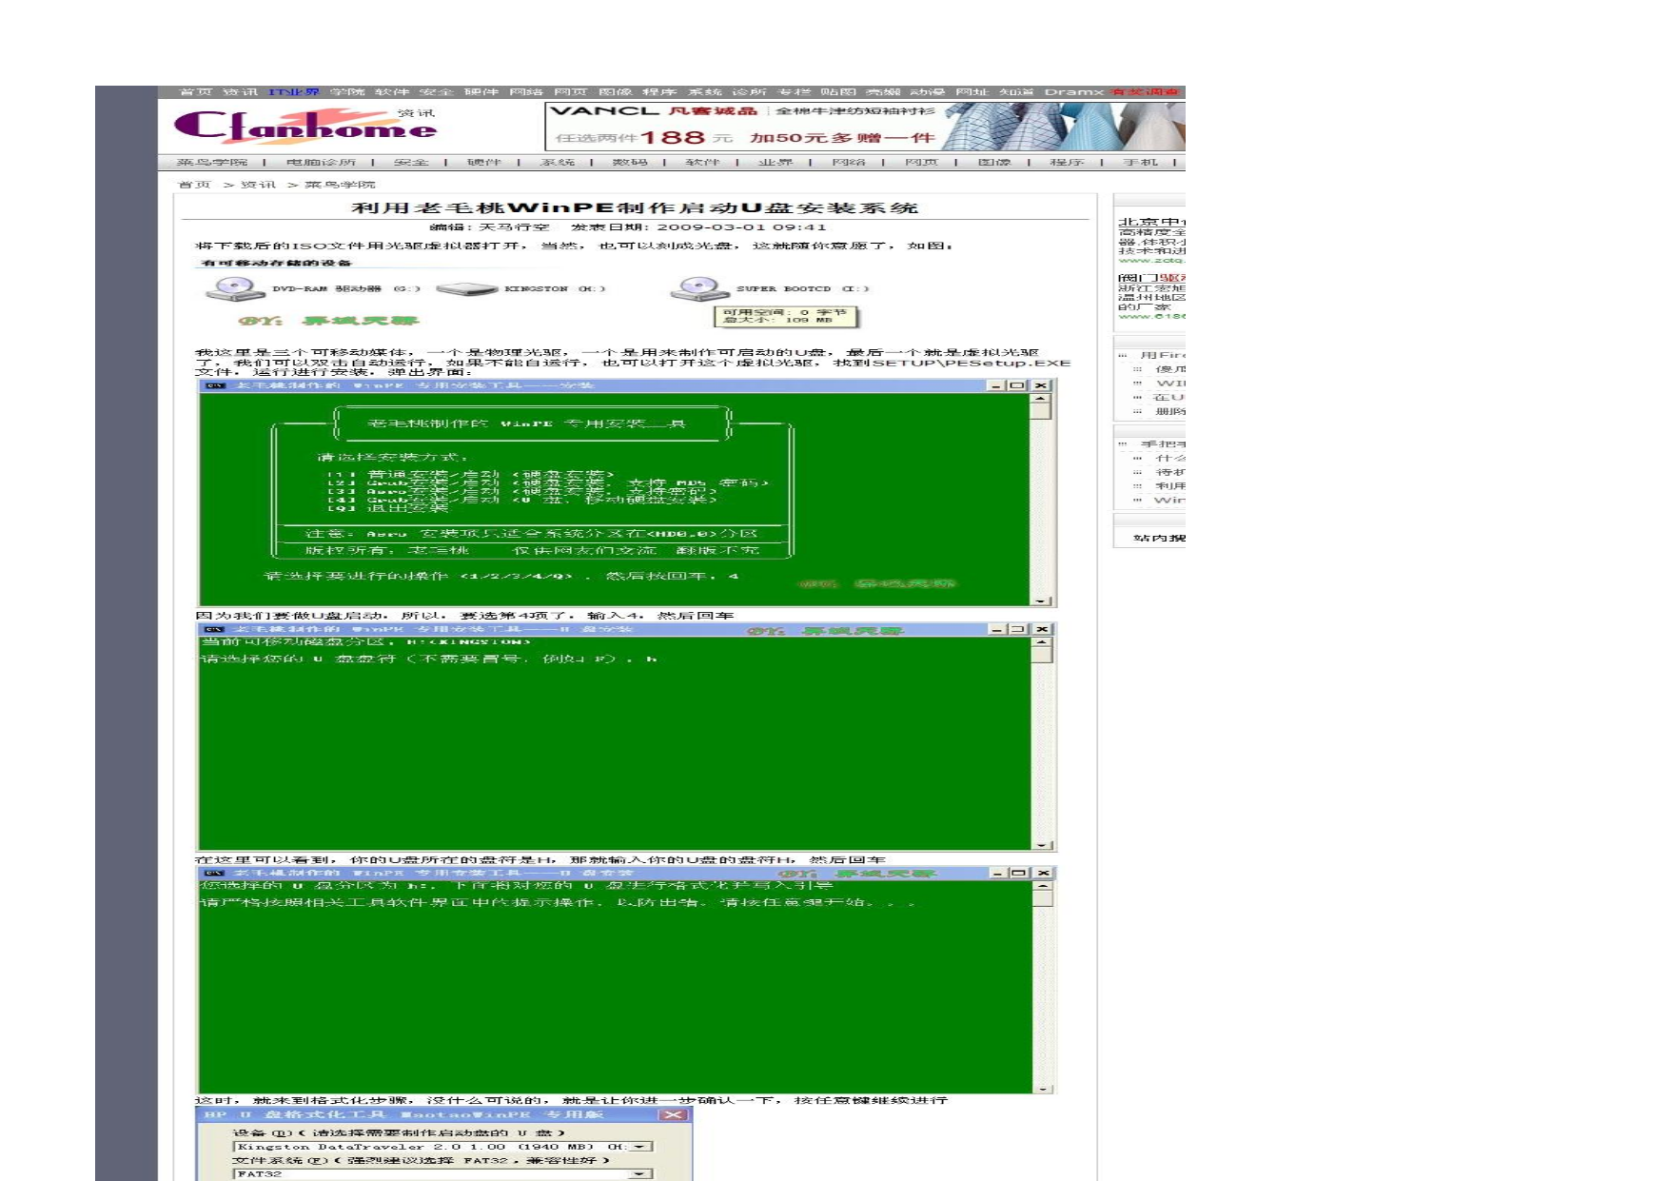Click the DVD-RAM drive (G:) icon
This screenshot has height=1181, width=1669.
tap(234, 288)
